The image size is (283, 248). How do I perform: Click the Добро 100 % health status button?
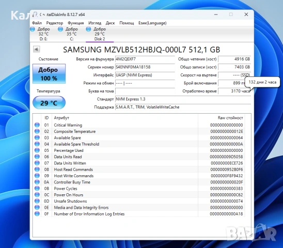point(49,74)
